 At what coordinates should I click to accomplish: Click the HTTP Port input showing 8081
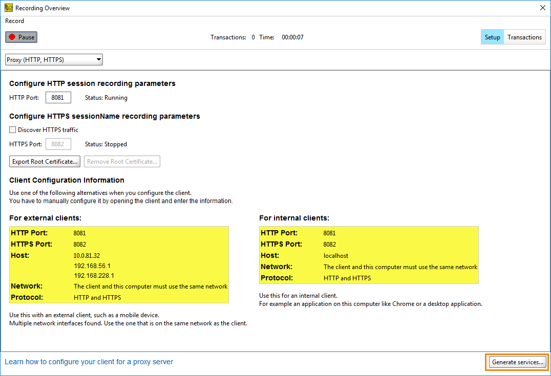pos(58,97)
